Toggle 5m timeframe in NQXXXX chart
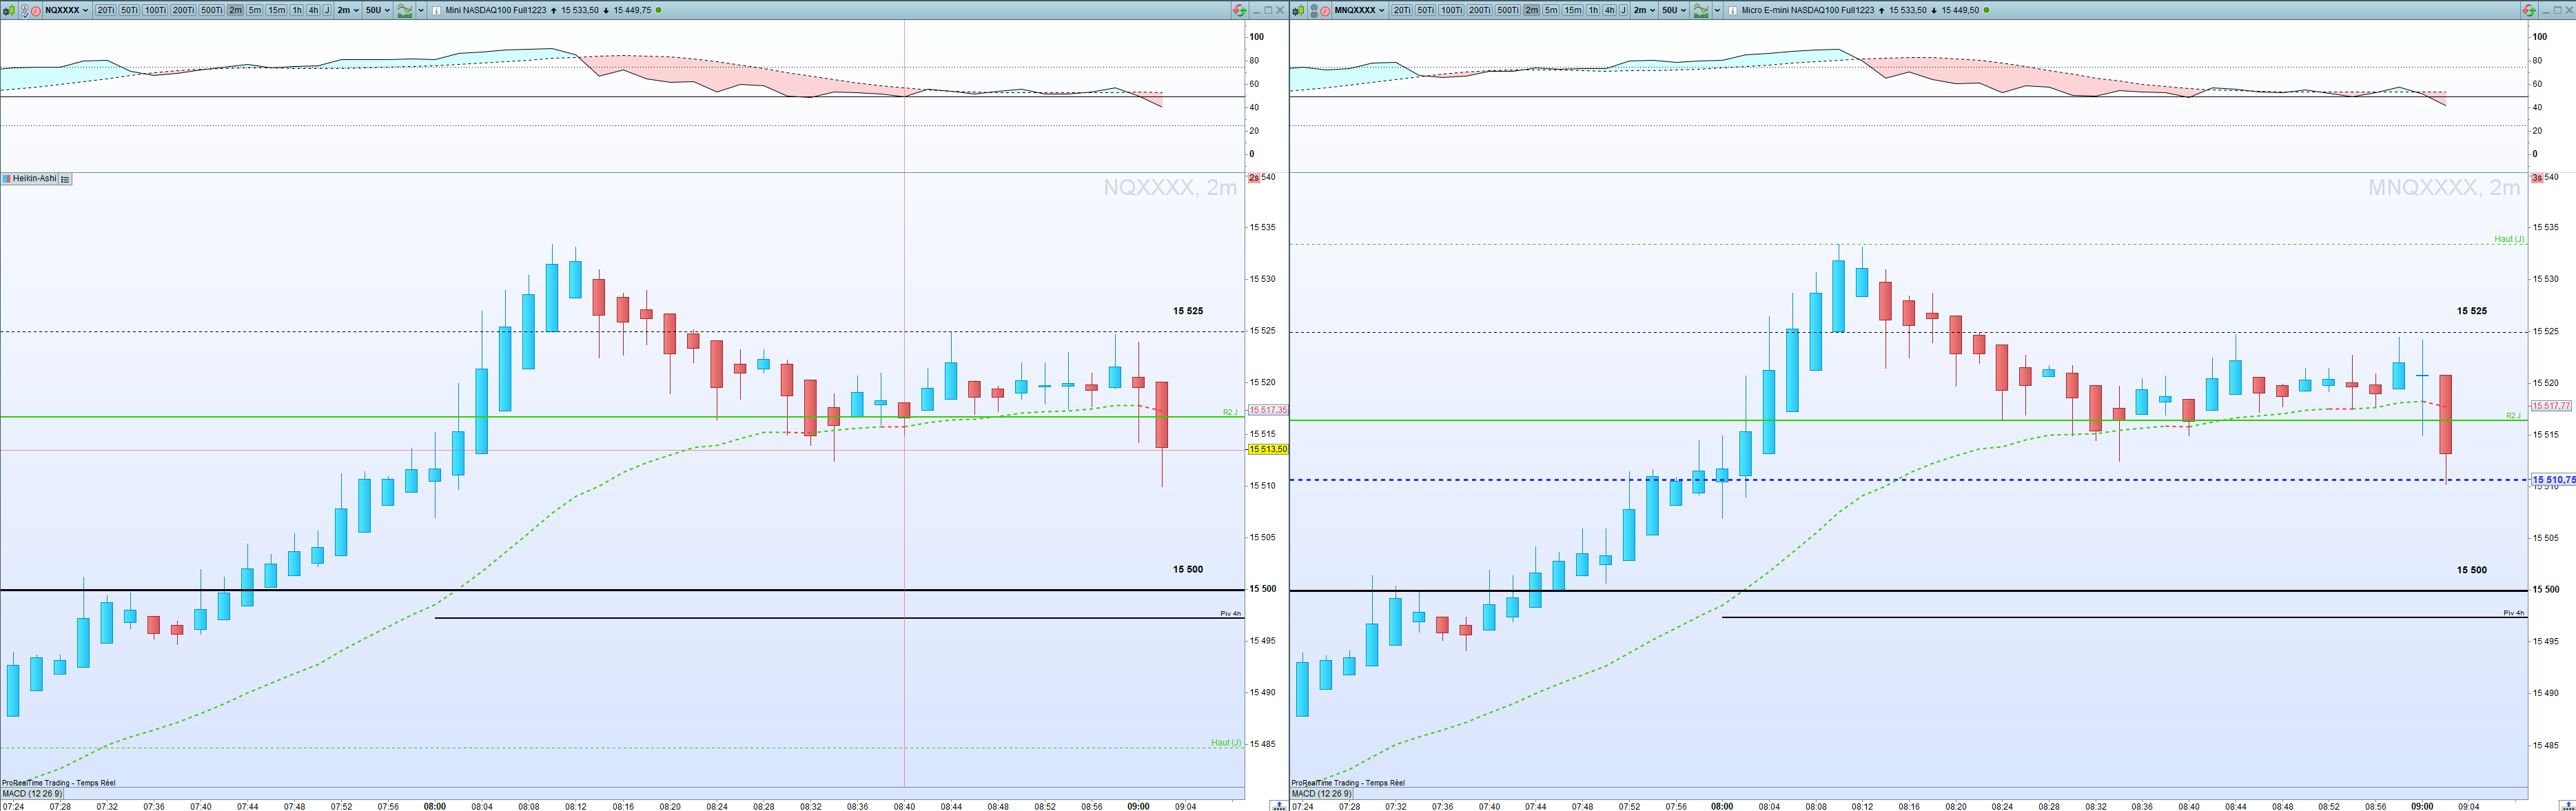2576x811 pixels. [255, 10]
